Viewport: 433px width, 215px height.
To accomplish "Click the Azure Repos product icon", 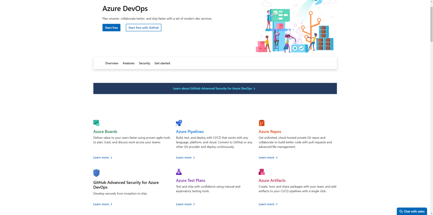I will pyautogui.click(x=262, y=123).
